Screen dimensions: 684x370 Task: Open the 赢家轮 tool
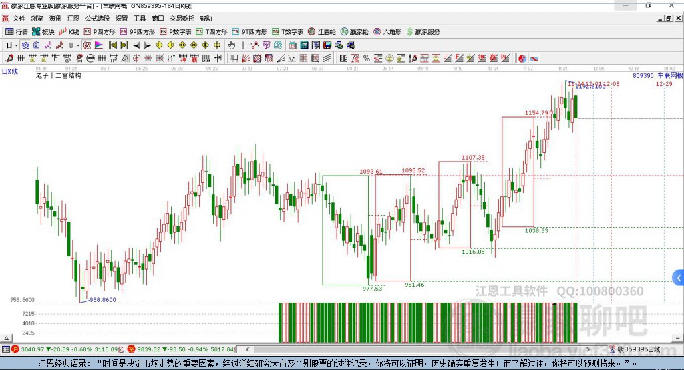coord(355,32)
